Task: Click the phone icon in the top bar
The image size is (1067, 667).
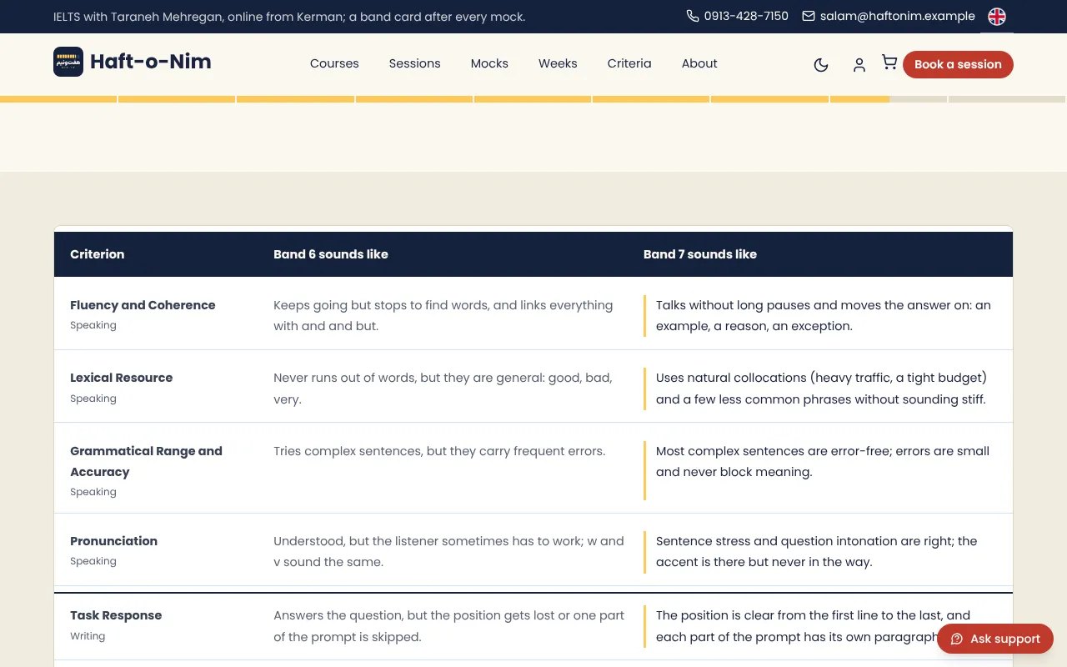Action: (x=693, y=16)
